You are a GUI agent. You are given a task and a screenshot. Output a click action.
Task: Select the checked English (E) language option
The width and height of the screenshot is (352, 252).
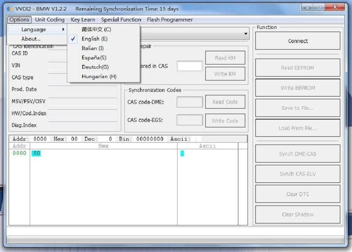104,39
